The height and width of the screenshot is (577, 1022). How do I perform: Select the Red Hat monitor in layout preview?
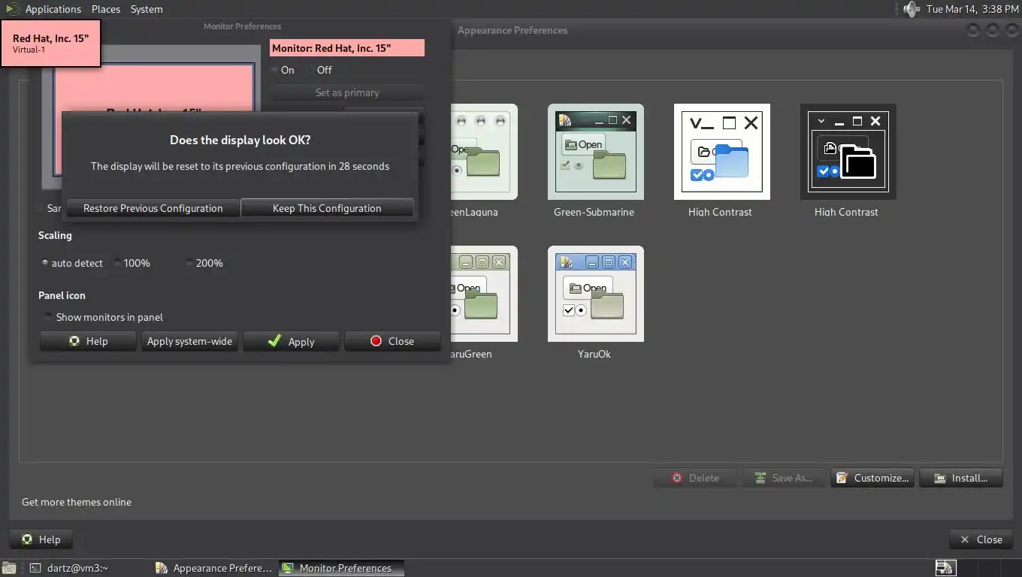pos(154,89)
